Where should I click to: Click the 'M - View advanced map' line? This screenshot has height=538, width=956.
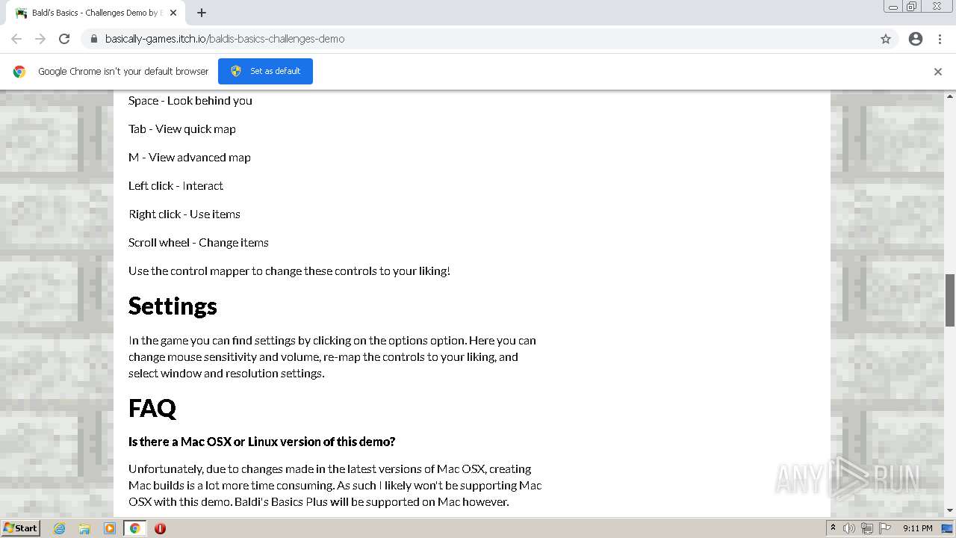[190, 157]
